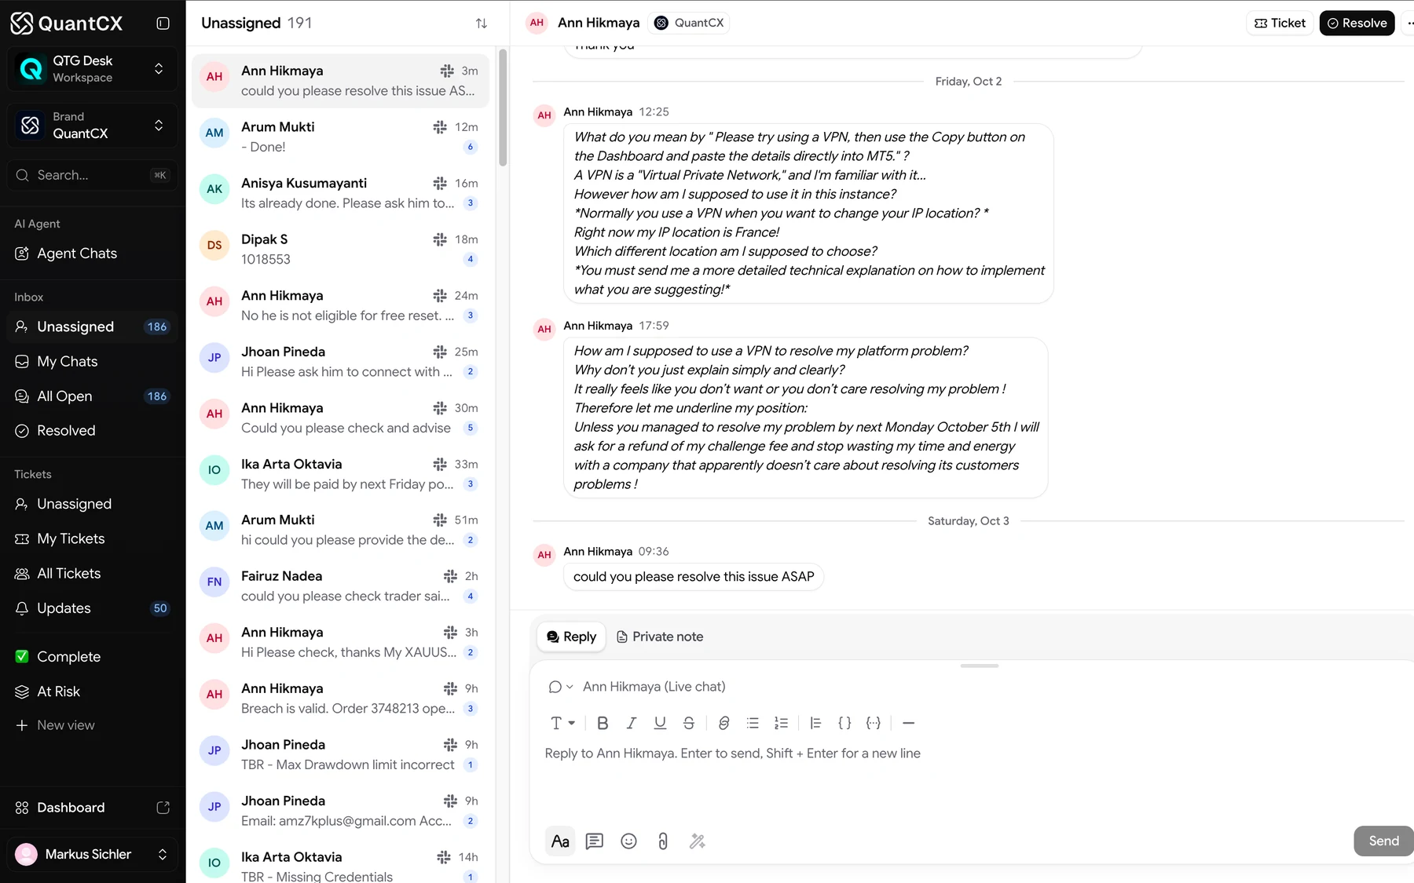The height and width of the screenshot is (883, 1414).
Task: Open the Dashboard link
Action: (92, 808)
